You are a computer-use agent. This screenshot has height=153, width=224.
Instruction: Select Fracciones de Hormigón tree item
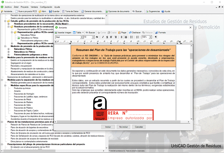click(24, 94)
